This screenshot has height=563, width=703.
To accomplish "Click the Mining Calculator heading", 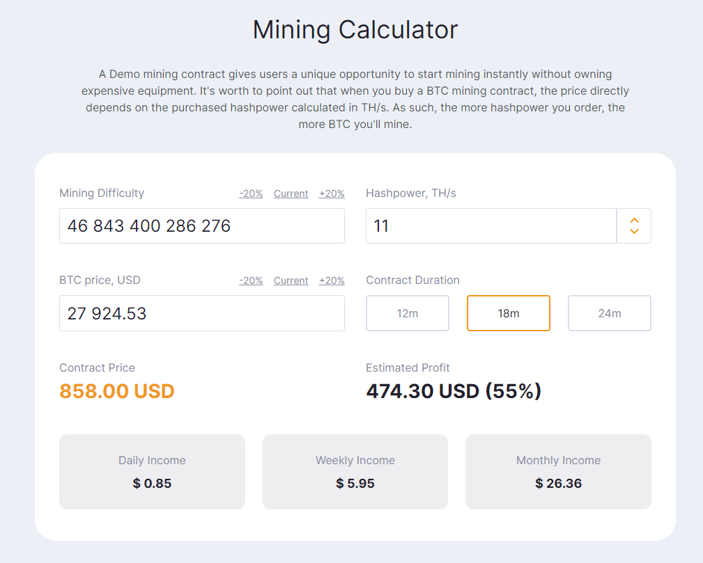I will pos(355,29).
